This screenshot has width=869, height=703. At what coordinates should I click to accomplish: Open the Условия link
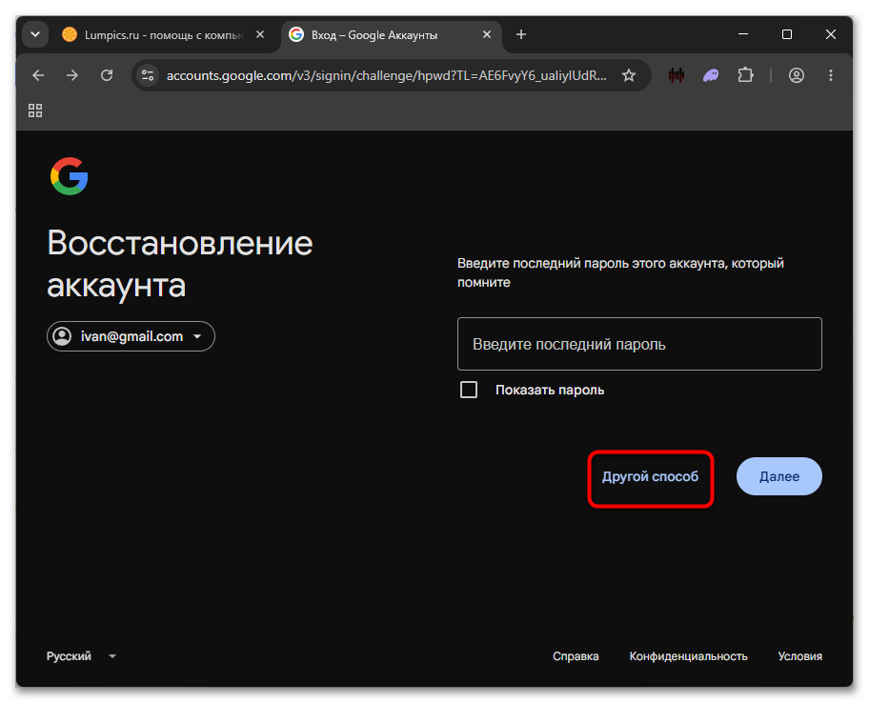tap(799, 656)
